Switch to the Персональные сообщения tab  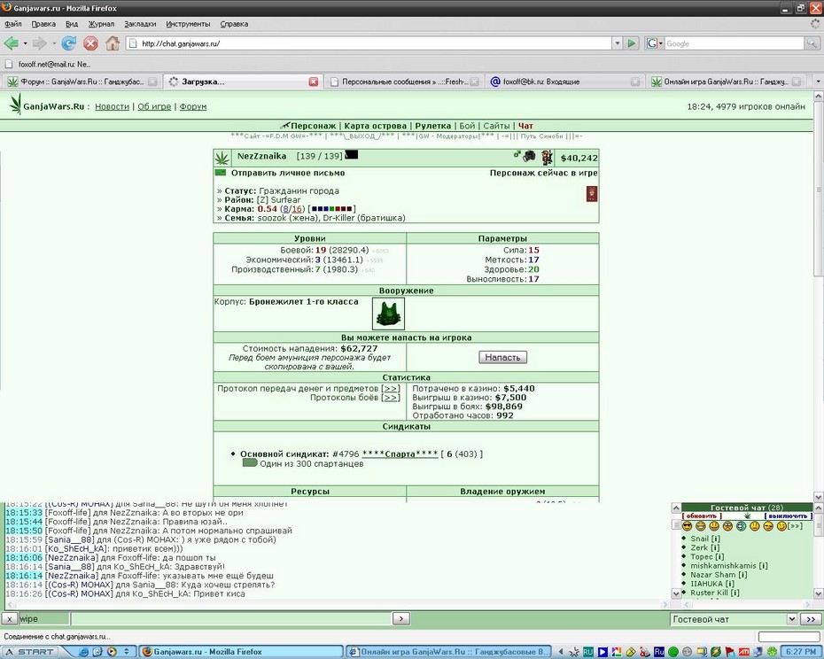(404, 81)
